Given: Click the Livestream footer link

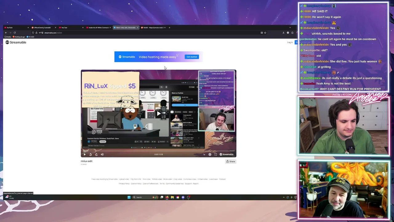Looking at the screenshot, I should (213, 179).
